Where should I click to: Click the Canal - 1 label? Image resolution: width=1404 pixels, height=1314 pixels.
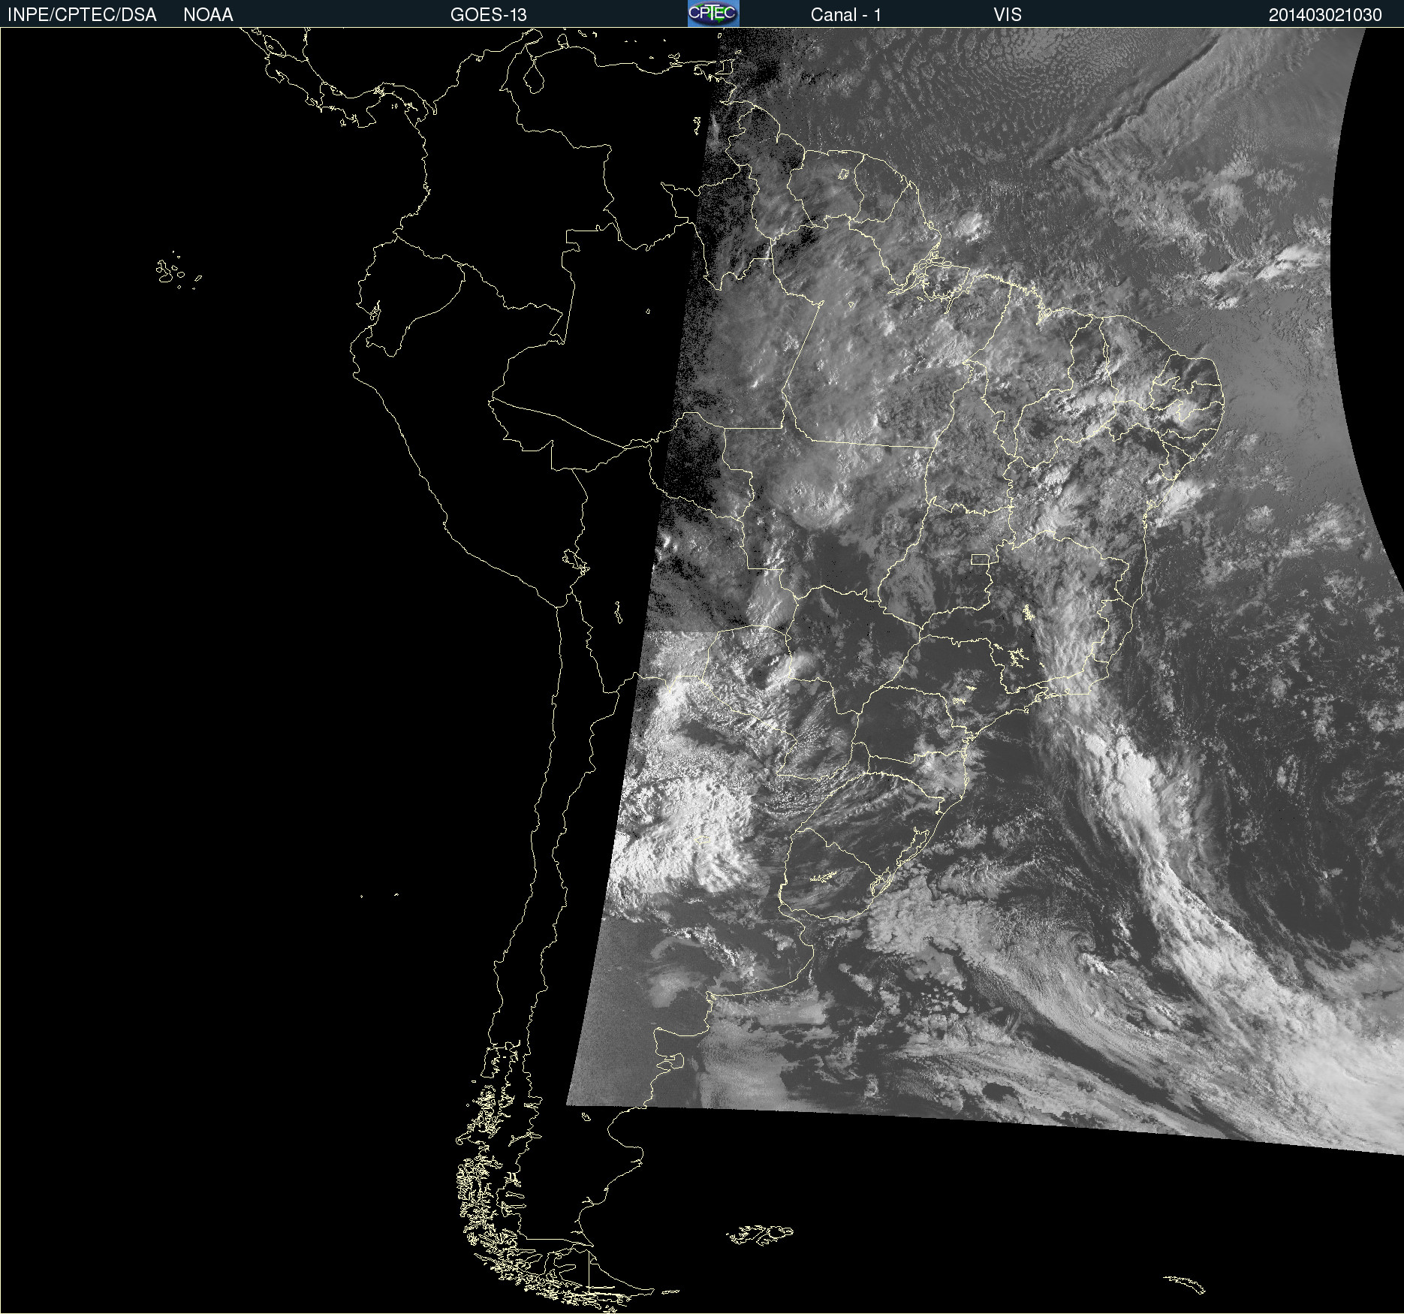tap(846, 15)
